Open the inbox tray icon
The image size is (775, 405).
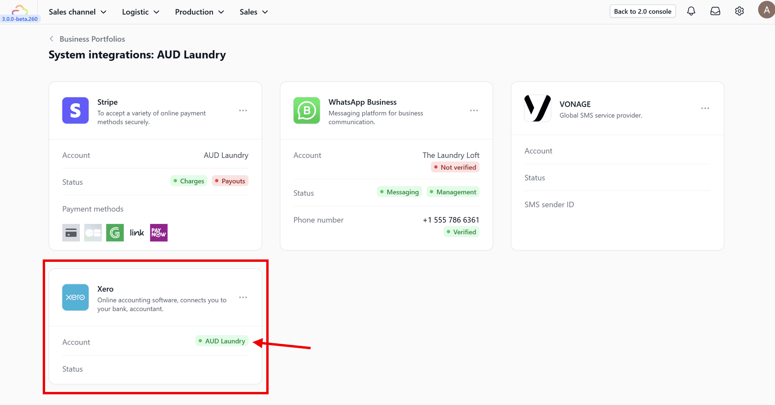tap(715, 11)
